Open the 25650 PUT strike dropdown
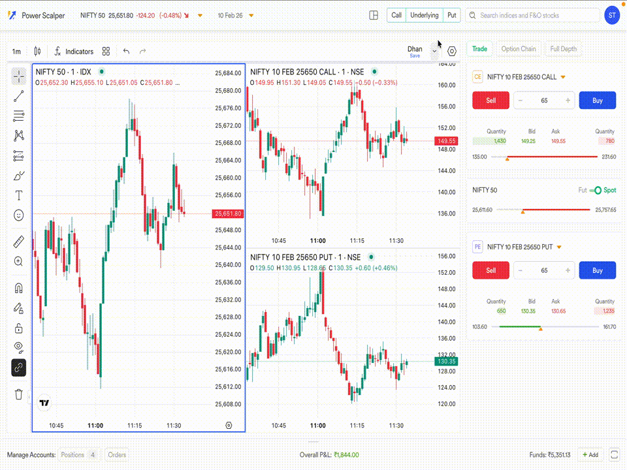 [559, 247]
